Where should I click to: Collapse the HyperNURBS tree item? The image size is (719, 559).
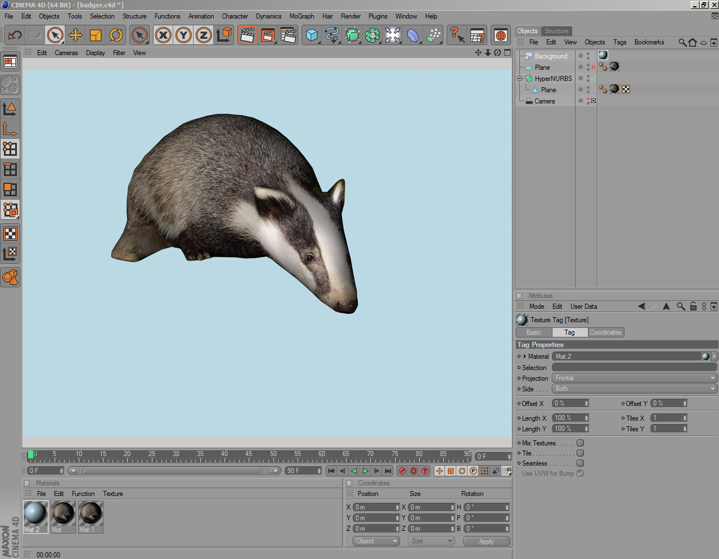click(520, 79)
